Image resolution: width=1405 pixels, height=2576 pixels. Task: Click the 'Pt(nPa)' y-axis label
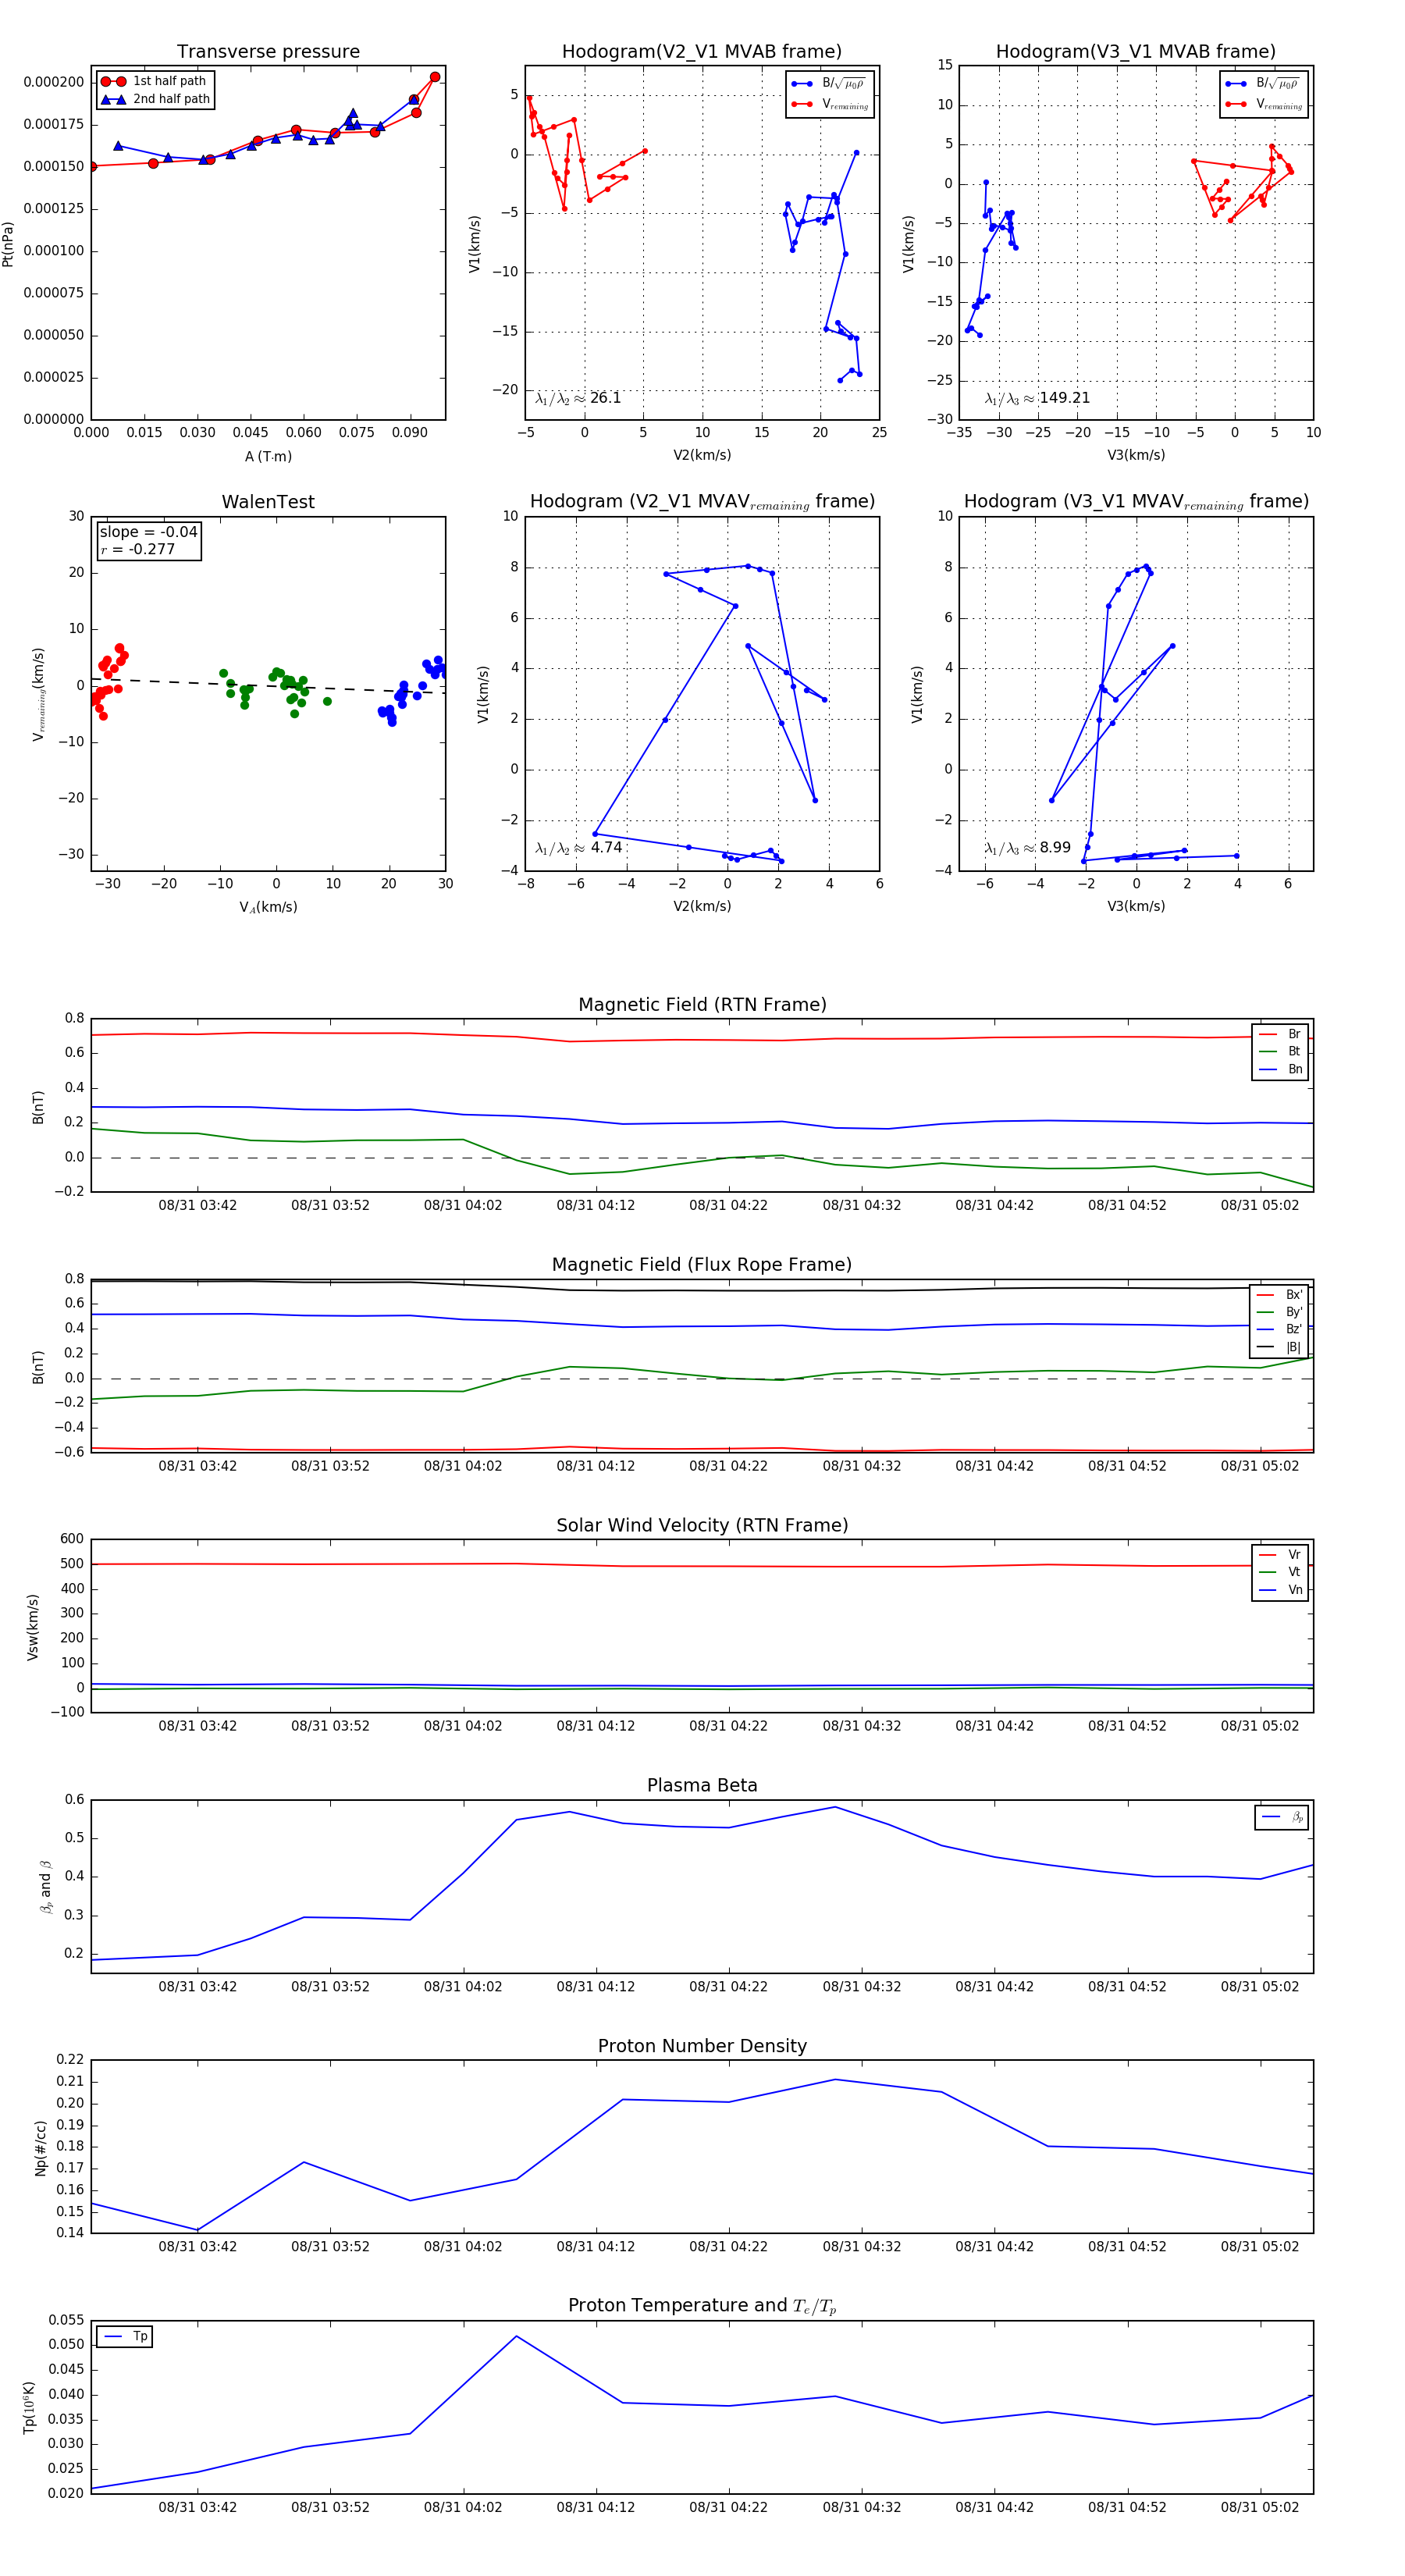[x=8, y=243]
